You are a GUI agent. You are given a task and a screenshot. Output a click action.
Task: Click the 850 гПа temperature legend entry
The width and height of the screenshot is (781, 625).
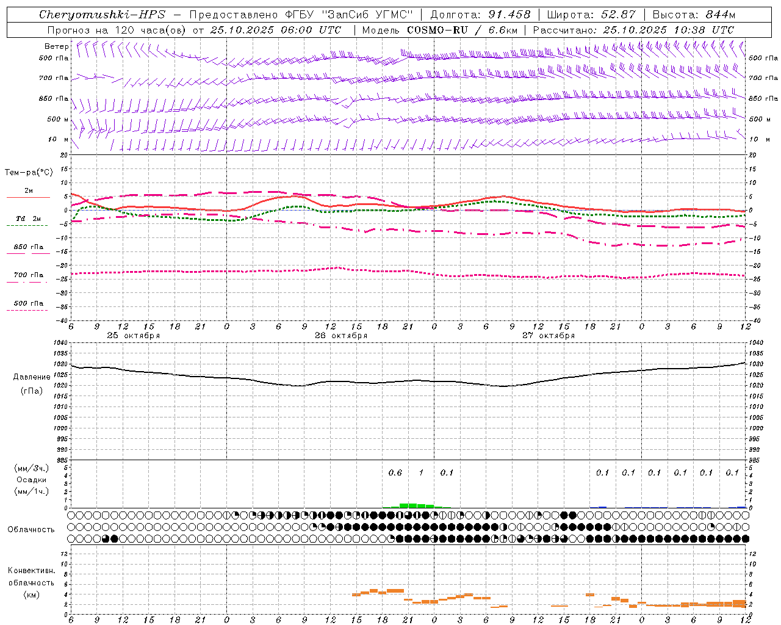click(x=29, y=247)
